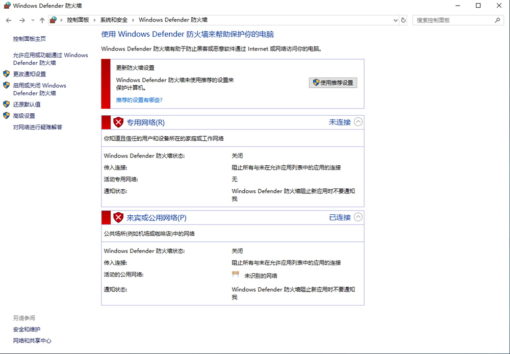Open 启用或关闭 Windows Defender 防火墙
The height and width of the screenshot is (354, 510).
pyautogui.click(x=39, y=89)
